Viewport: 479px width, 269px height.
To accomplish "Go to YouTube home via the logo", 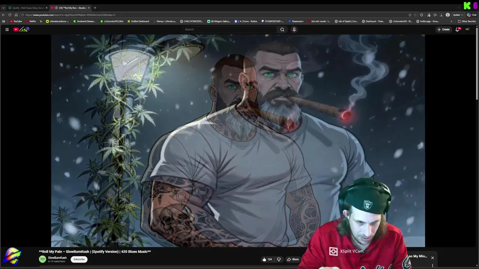I will coord(21,30).
